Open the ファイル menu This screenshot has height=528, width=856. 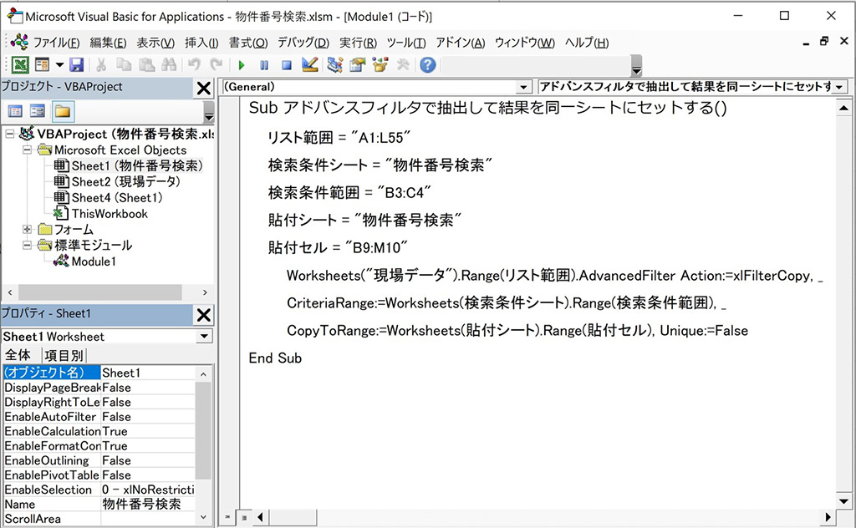tap(56, 43)
